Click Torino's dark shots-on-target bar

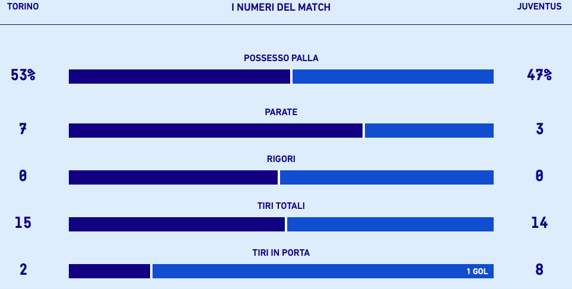(x=109, y=271)
